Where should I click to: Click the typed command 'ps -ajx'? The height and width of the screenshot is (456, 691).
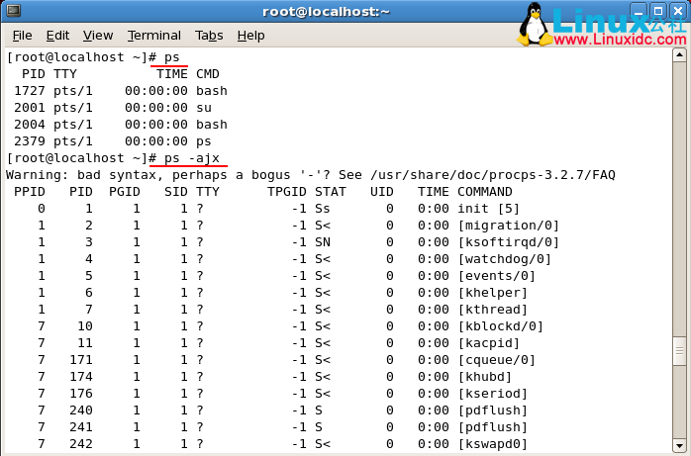[192, 158]
